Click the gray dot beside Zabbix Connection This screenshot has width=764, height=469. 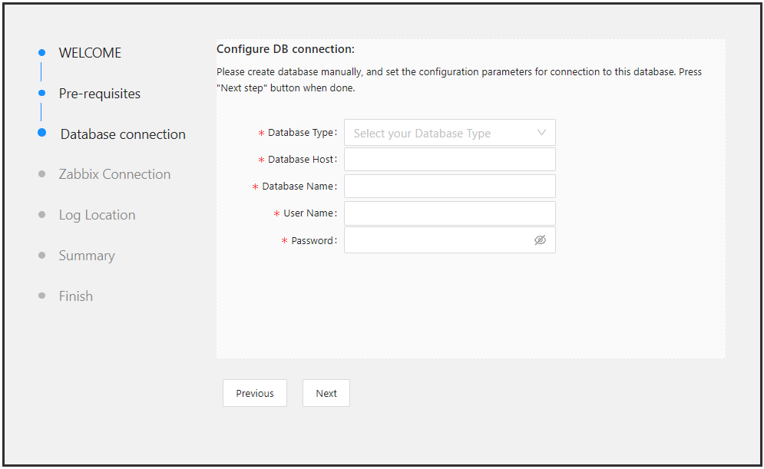(x=42, y=174)
